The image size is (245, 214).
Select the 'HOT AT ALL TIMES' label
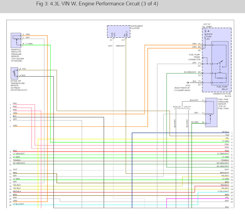tap(207, 25)
